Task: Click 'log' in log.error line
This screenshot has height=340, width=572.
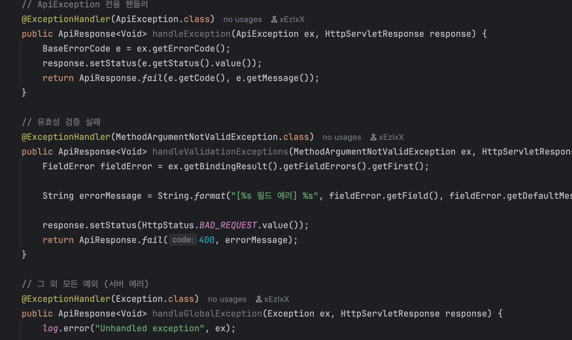Action: 50,328
